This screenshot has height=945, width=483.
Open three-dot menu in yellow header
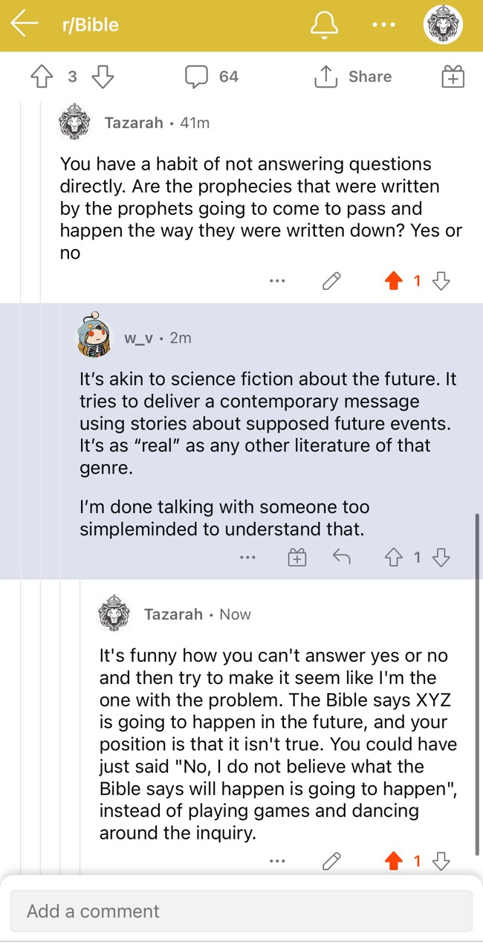click(x=384, y=25)
